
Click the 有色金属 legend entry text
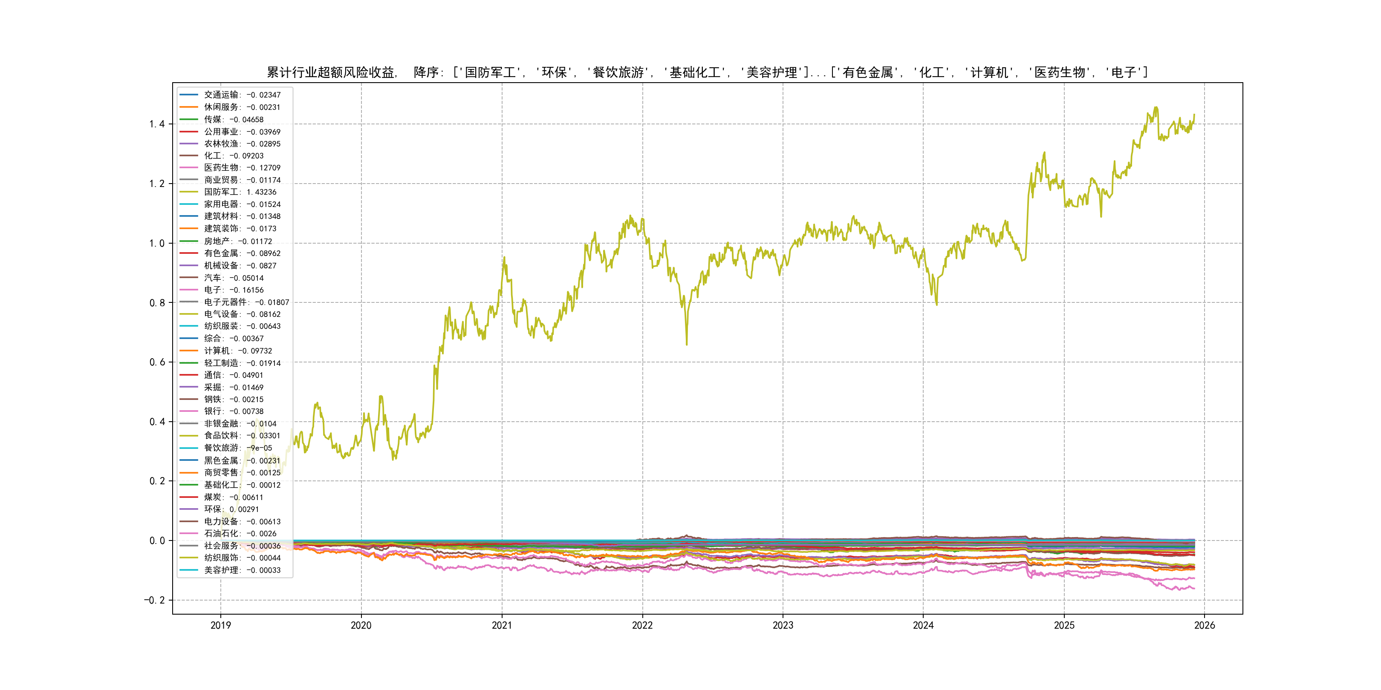[243, 253]
